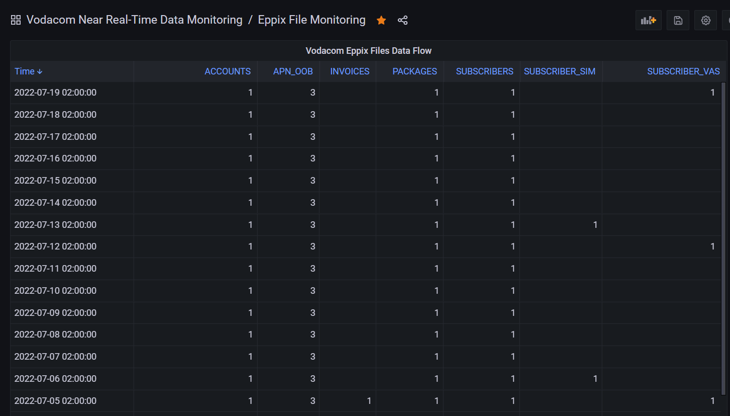This screenshot has width=730, height=416.
Task: Open dashboard settings gear
Action: coord(706,20)
